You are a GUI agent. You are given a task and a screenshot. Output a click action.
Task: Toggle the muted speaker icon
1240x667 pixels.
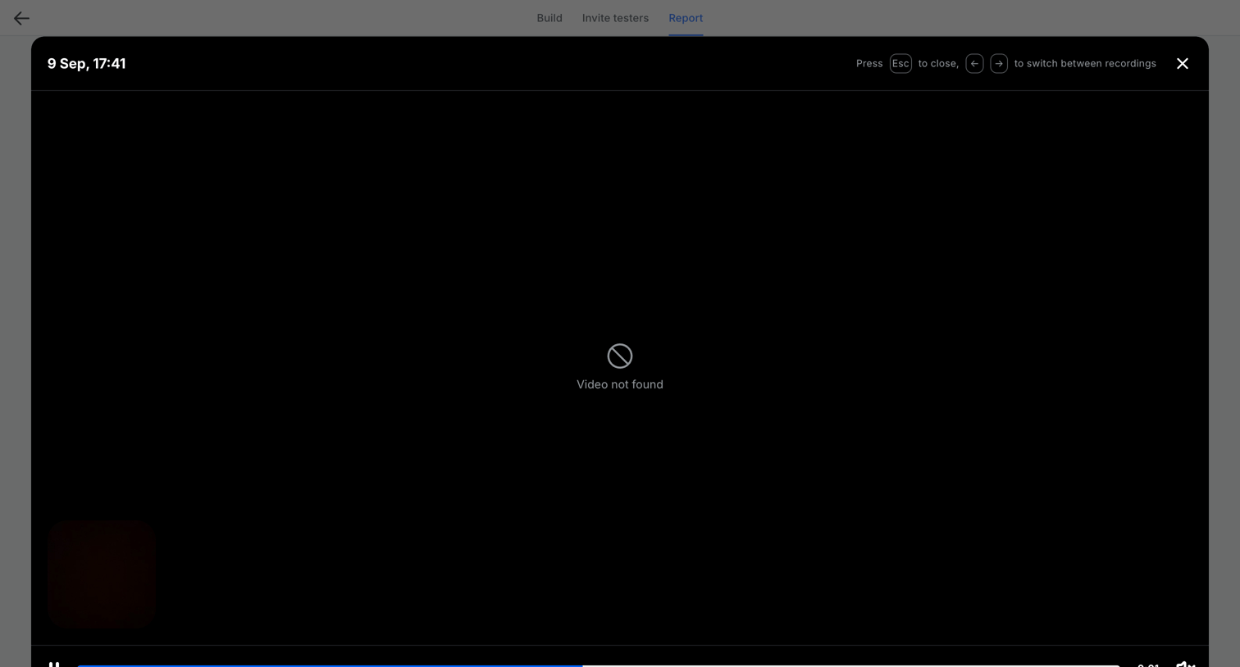pos(1185,664)
